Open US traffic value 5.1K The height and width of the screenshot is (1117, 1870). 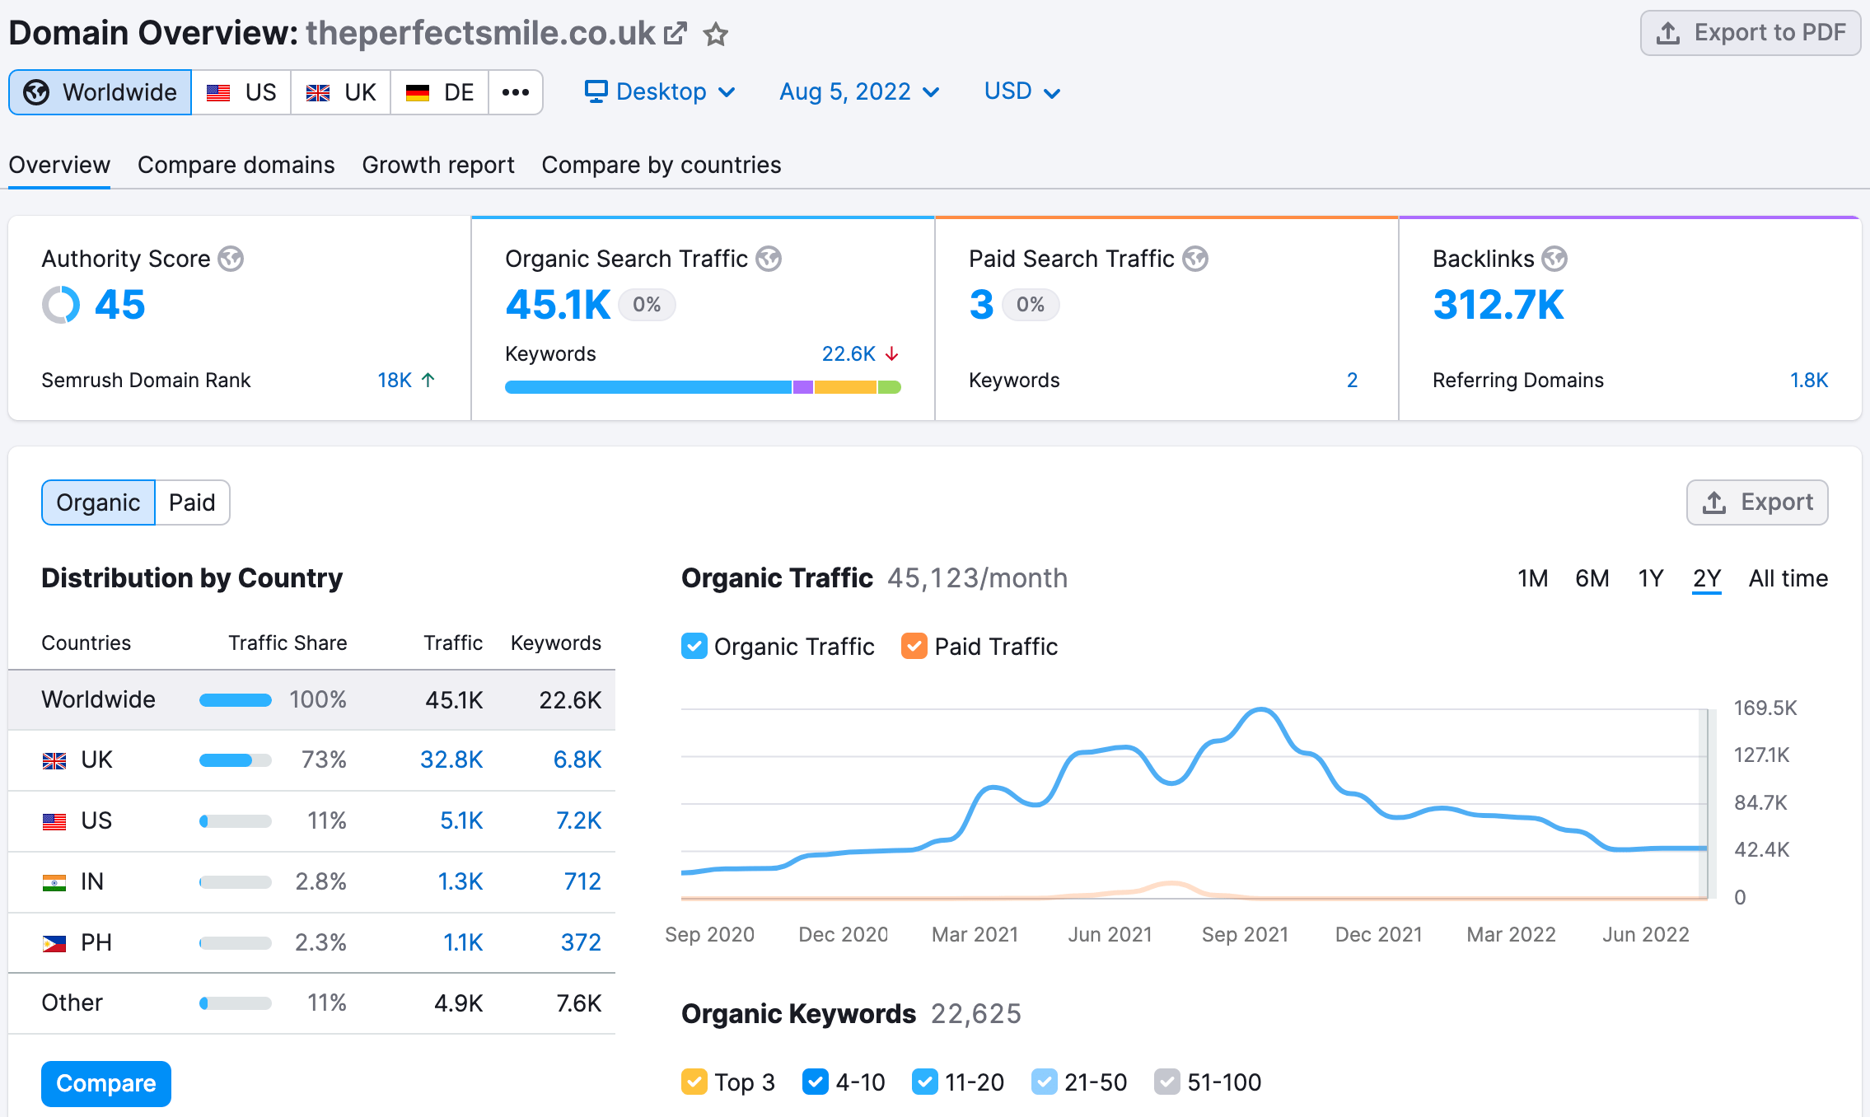(461, 820)
